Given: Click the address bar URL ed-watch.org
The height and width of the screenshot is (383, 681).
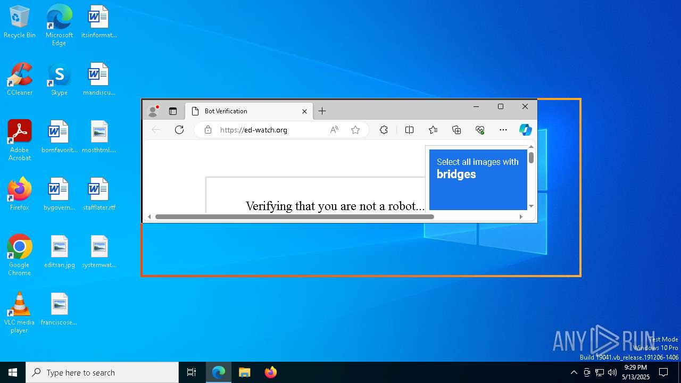Looking at the screenshot, I should pos(254,130).
